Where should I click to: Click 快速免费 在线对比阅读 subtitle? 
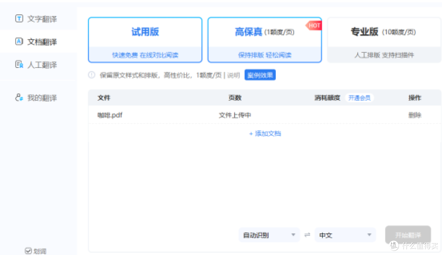click(145, 55)
